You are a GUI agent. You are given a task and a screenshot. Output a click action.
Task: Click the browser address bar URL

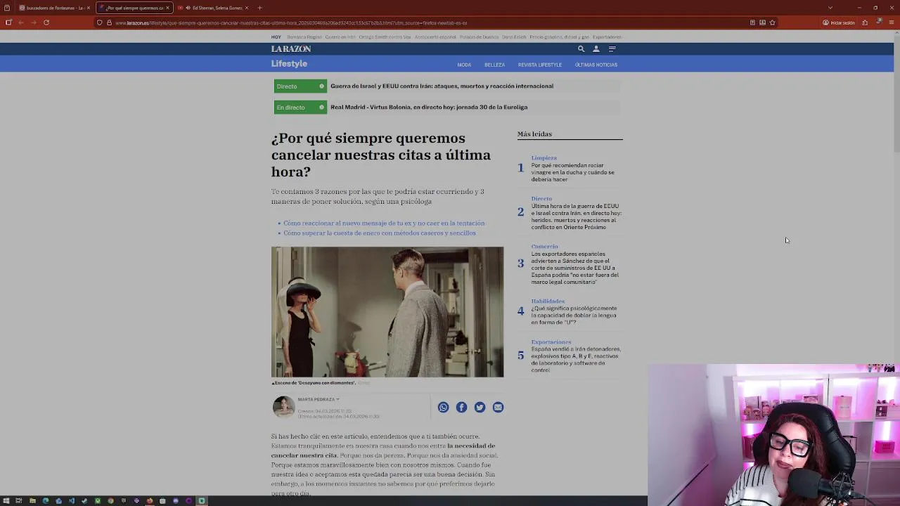[x=291, y=22]
